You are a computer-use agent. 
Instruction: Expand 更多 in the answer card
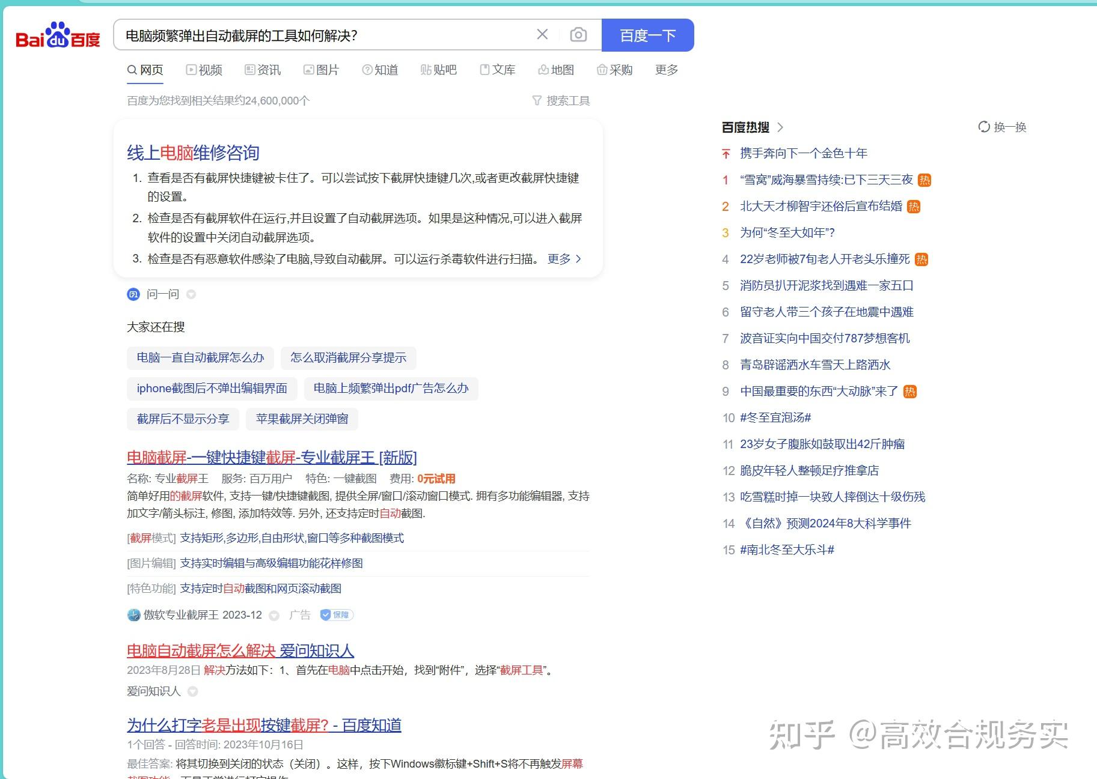(564, 259)
